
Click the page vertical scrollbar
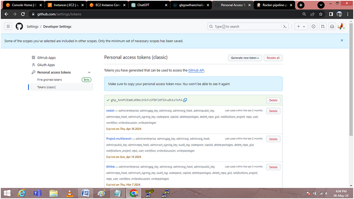[x=351, y=79]
